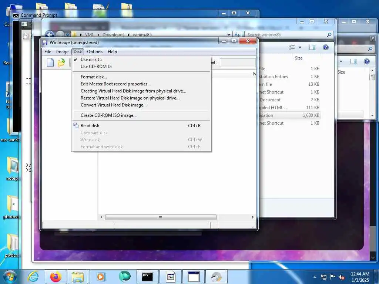The height and width of the screenshot is (284, 379).
Task: Open the photov folder on the desktop
Action: click(12, 207)
